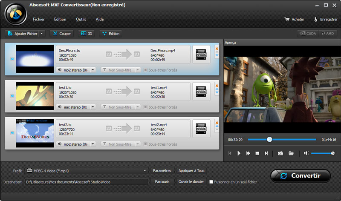Open the 3D settings tool
This screenshot has width=341, height=201.
tap(87, 34)
